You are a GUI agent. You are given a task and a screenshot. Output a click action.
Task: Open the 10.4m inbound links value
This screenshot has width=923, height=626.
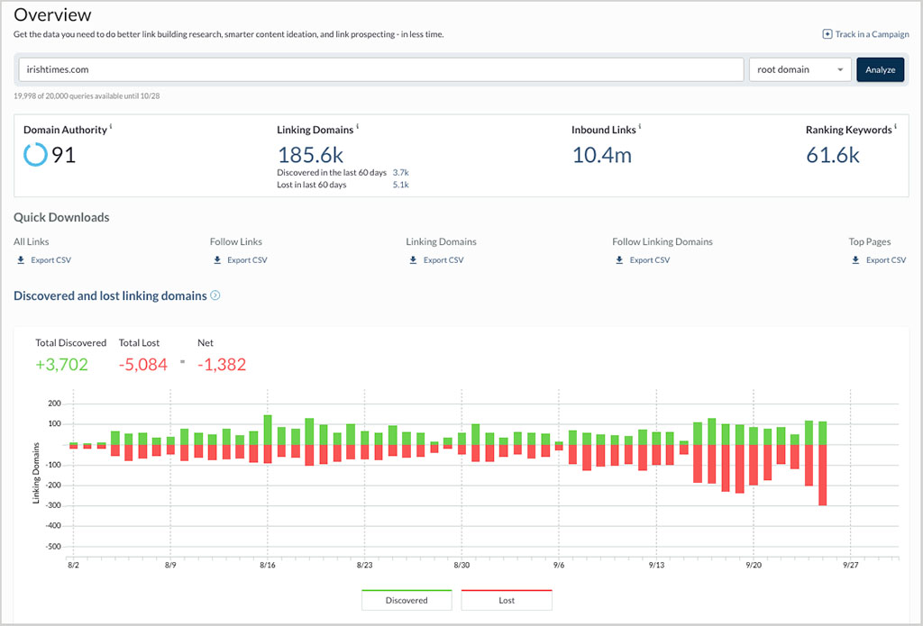(601, 155)
